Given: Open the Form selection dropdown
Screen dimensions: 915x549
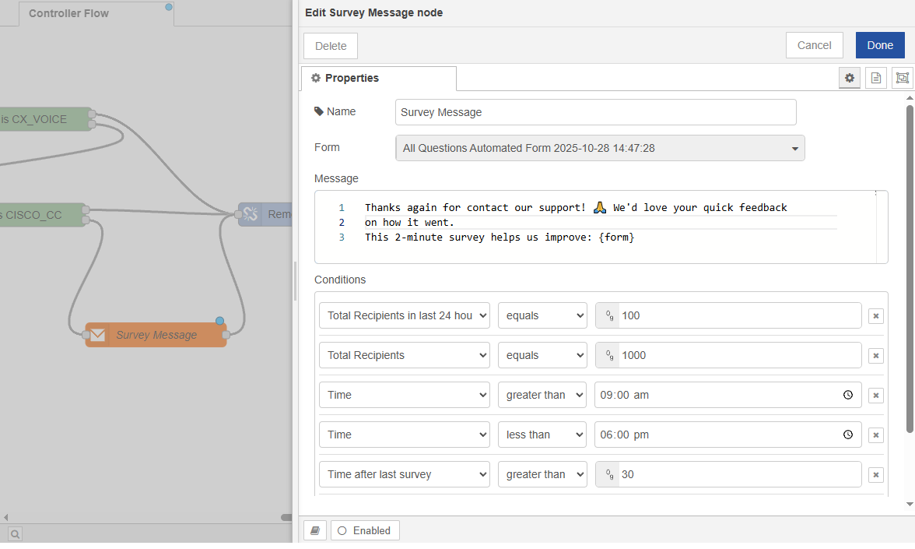Looking at the screenshot, I should click(600, 148).
